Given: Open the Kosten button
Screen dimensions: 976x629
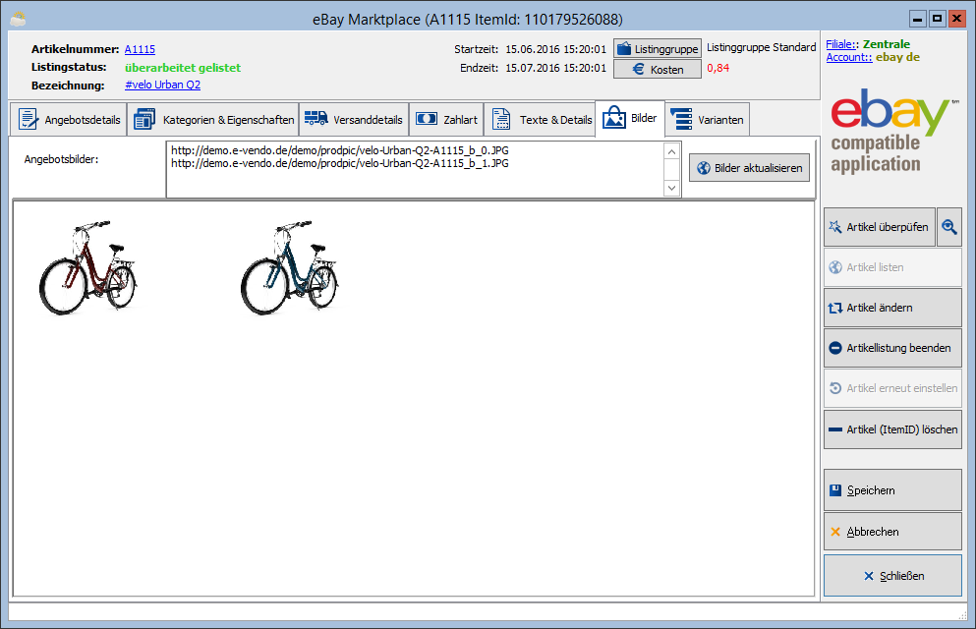Looking at the screenshot, I should [658, 69].
